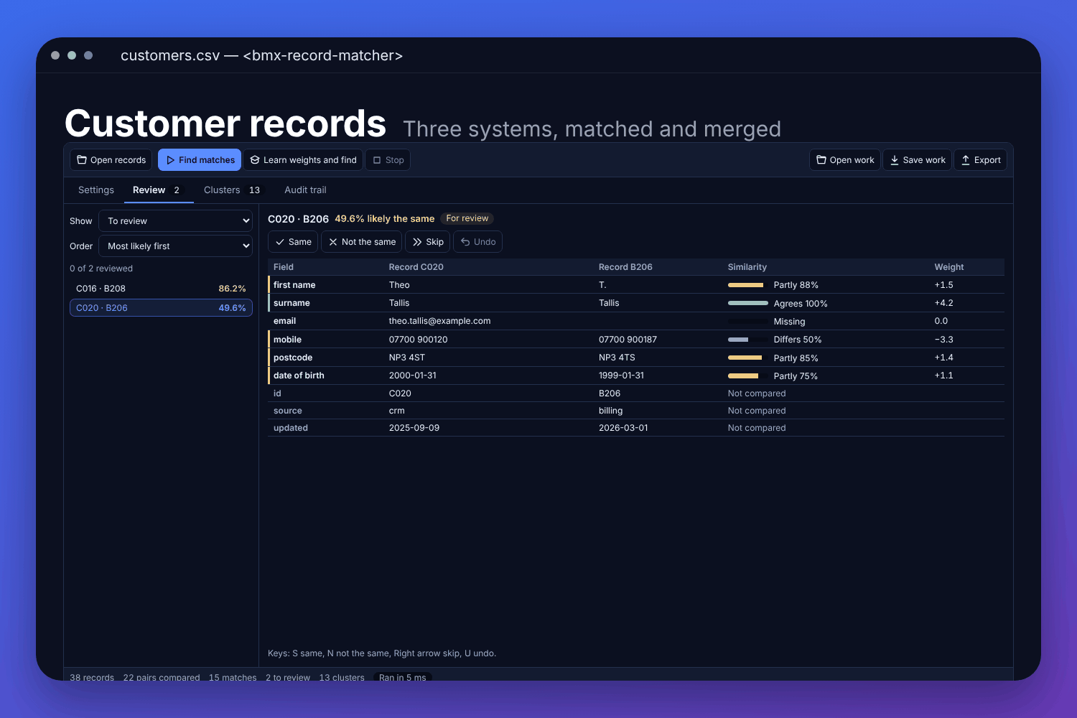Click the 0 of 2 reviewed text
Image resolution: width=1077 pixels, height=718 pixels.
101,269
